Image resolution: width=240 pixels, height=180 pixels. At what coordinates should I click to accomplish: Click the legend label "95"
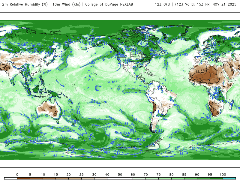[210, 175]
